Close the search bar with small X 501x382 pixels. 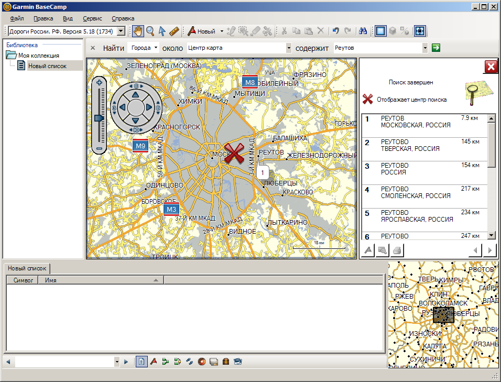[x=93, y=48]
